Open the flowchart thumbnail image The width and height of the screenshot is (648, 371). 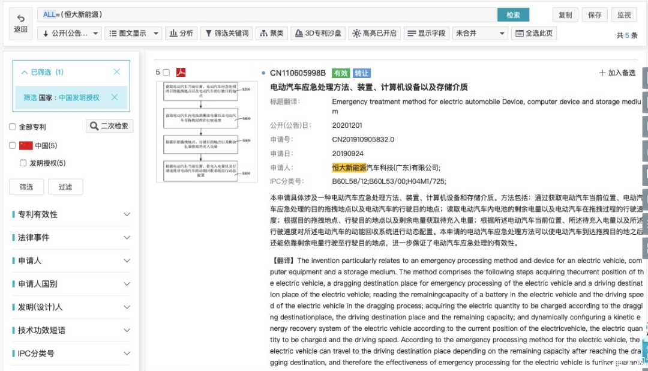206,131
